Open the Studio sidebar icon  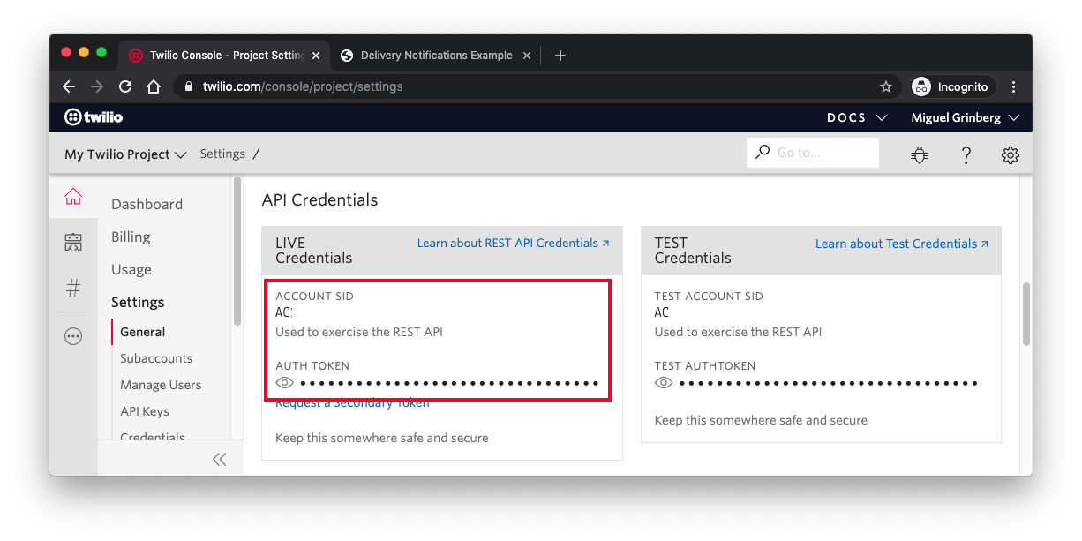[x=73, y=243]
